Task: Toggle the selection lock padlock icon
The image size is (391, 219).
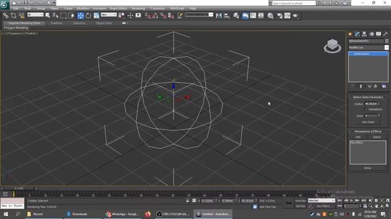Action: pyautogui.click(x=188, y=201)
